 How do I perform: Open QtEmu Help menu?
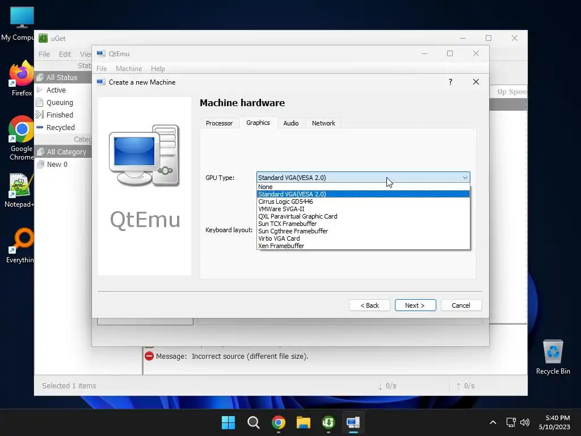pyautogui.click(x=158, y=69)
